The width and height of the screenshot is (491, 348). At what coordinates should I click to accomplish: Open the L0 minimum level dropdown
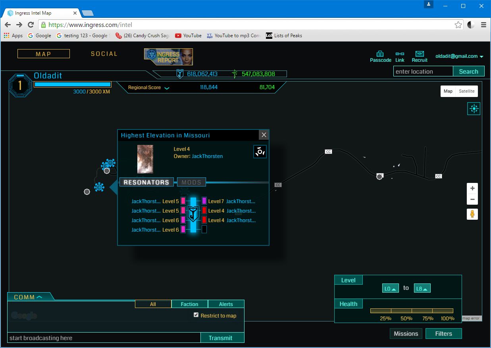(390, 289)
